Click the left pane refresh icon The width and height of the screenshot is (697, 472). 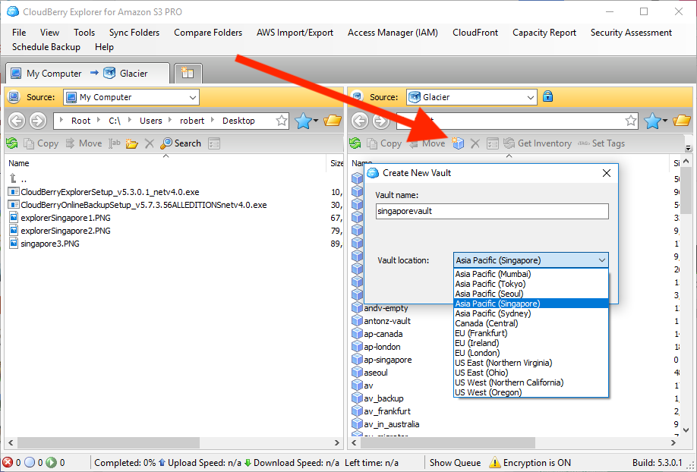coord(12,143)
